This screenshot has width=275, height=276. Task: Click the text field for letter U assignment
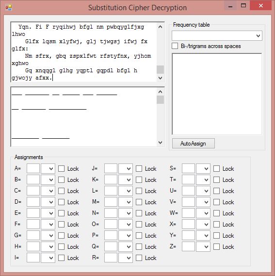188,191
